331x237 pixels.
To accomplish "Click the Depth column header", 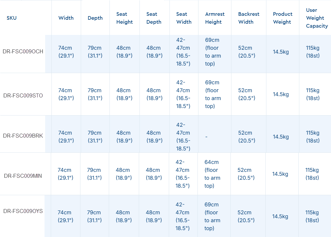I will click(x=95, y=18).
